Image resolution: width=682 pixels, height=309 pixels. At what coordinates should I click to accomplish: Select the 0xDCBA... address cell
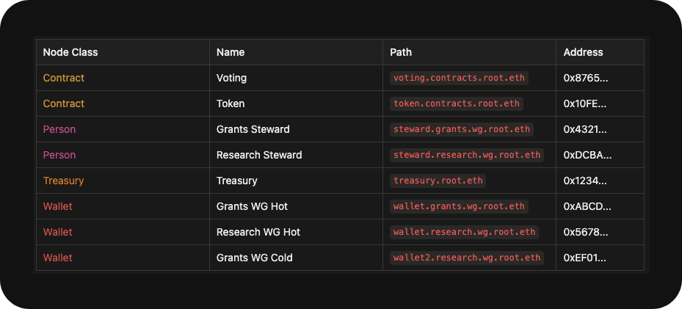(587, 155)
